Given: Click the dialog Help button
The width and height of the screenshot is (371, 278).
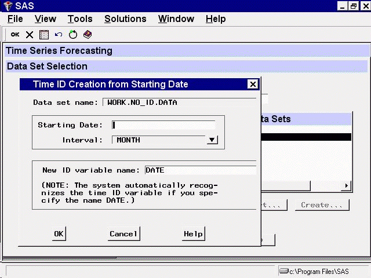Looking at the screenshot, I should pyautogui.click(x=193, y=234).
